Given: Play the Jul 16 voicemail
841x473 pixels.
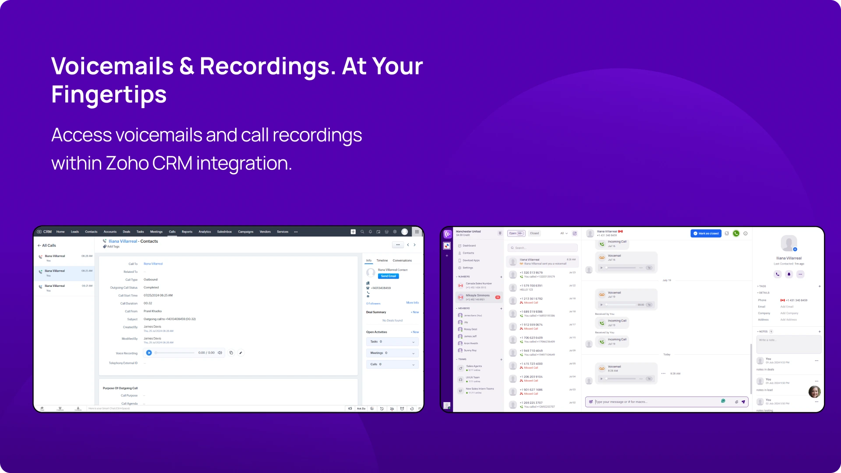Looking at the screenshot, I should pyautogui.click(x=602, y=268).
